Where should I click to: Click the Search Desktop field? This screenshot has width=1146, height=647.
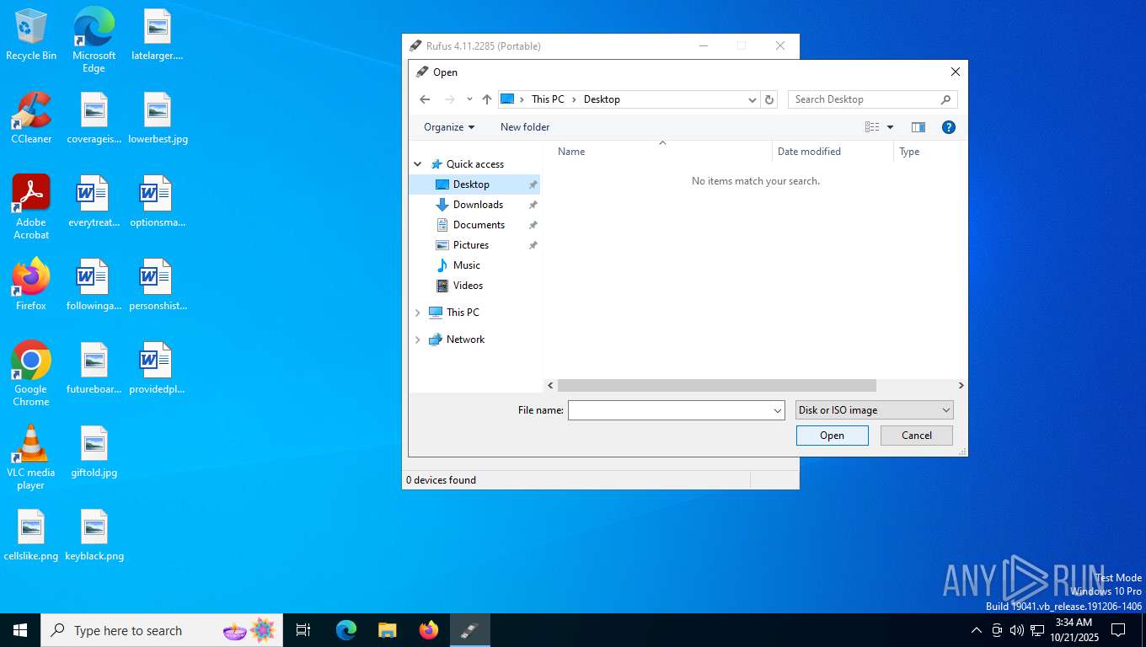click(864, 99)
